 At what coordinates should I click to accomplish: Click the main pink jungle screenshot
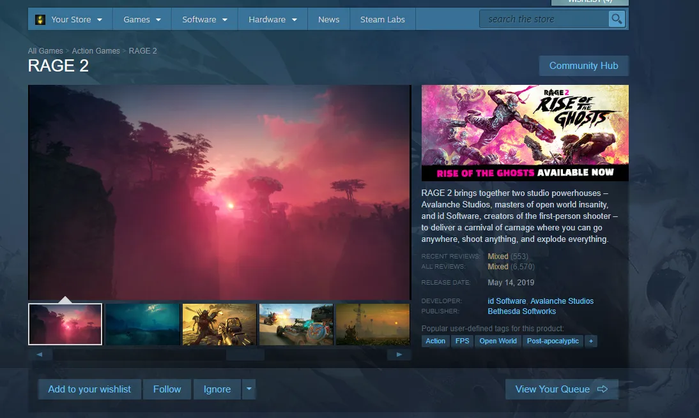[219, 192]
